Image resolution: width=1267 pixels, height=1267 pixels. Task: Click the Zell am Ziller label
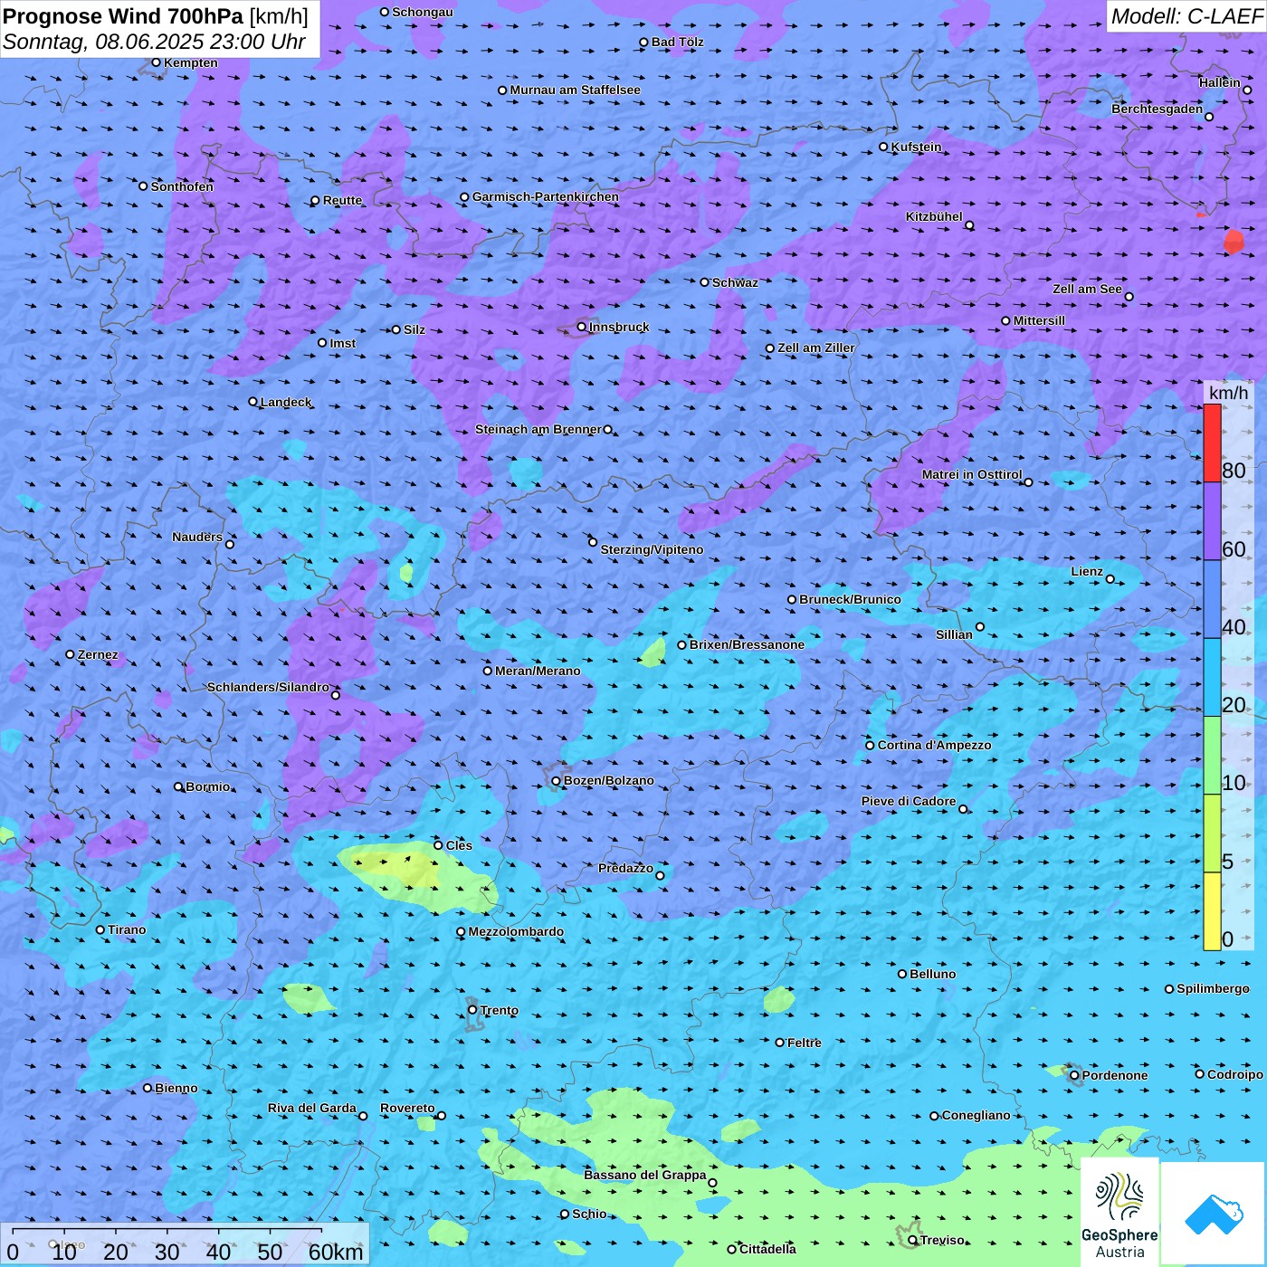pyautogui.click(x=815, y=348)
